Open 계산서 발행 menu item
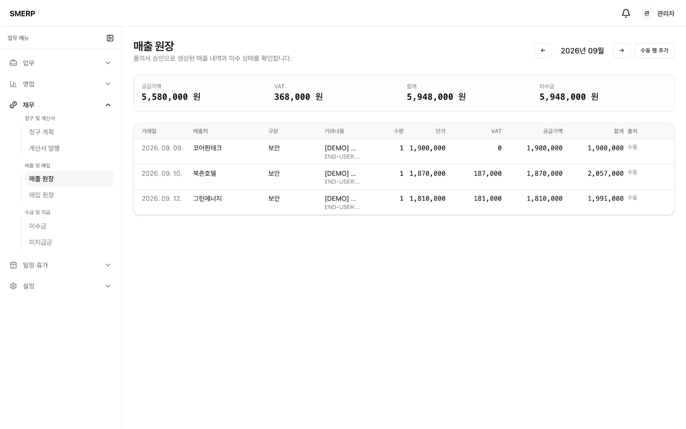This screenshot has width=686, height=429. pyautogui.click(x=69, y=148)
